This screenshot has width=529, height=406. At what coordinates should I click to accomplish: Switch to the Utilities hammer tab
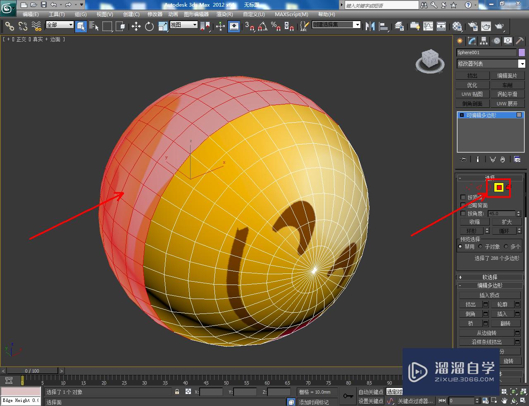coord(519,41)
